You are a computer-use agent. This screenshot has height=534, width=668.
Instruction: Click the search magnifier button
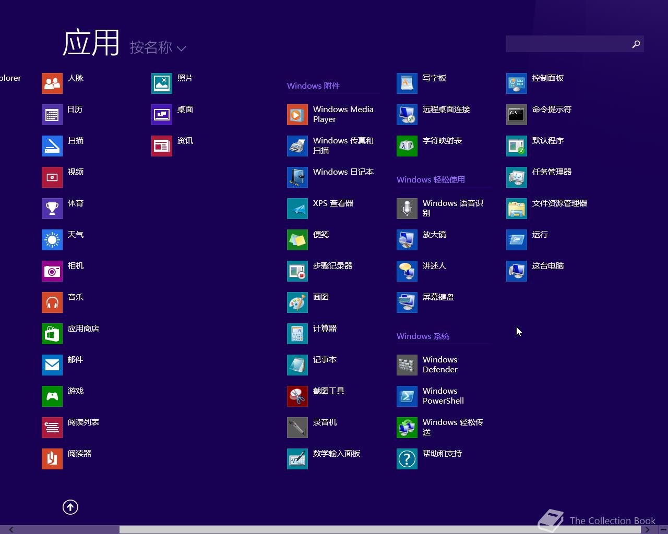(636, 44)
